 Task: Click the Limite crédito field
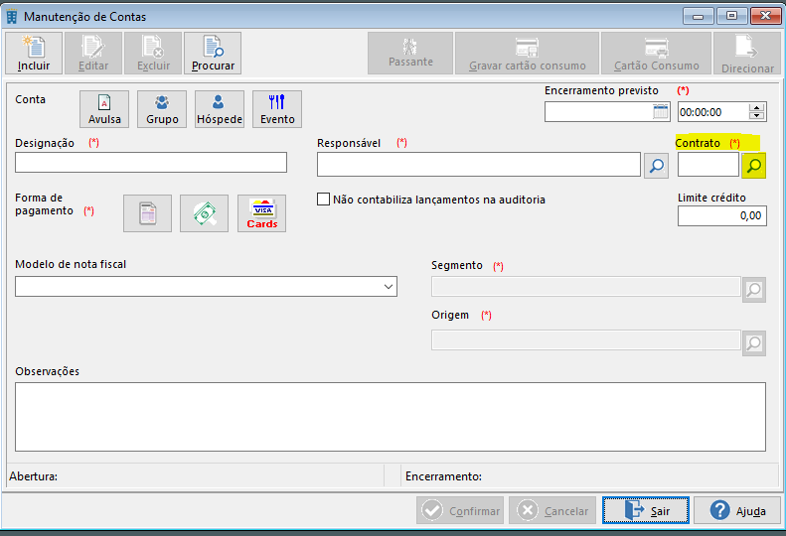[721, 216]
